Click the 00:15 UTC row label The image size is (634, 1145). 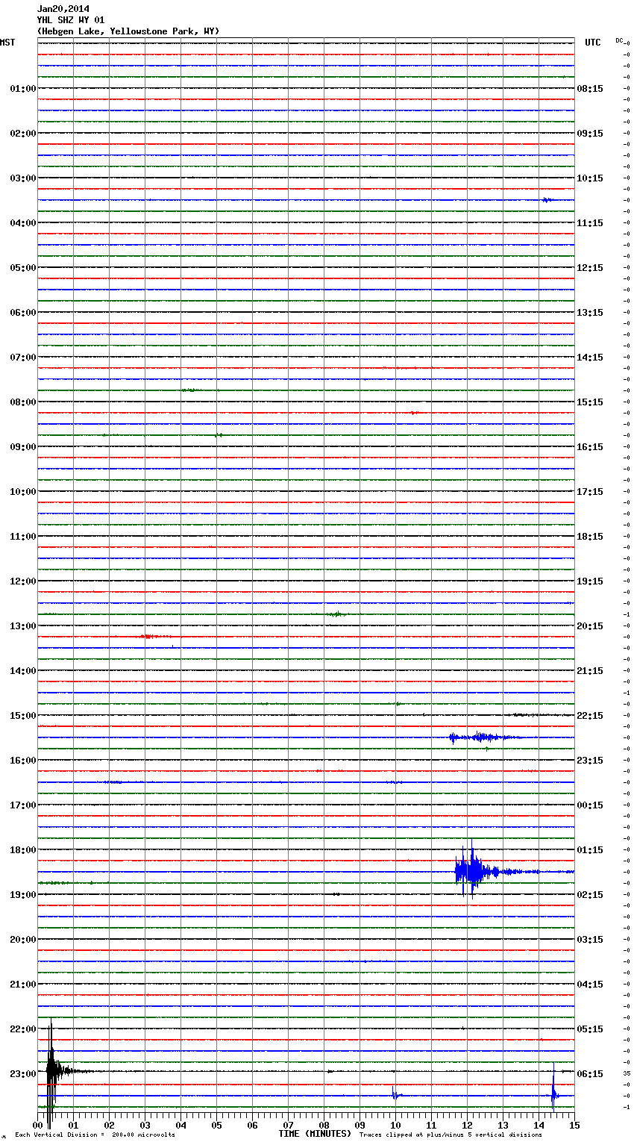[x=590, y=805]
